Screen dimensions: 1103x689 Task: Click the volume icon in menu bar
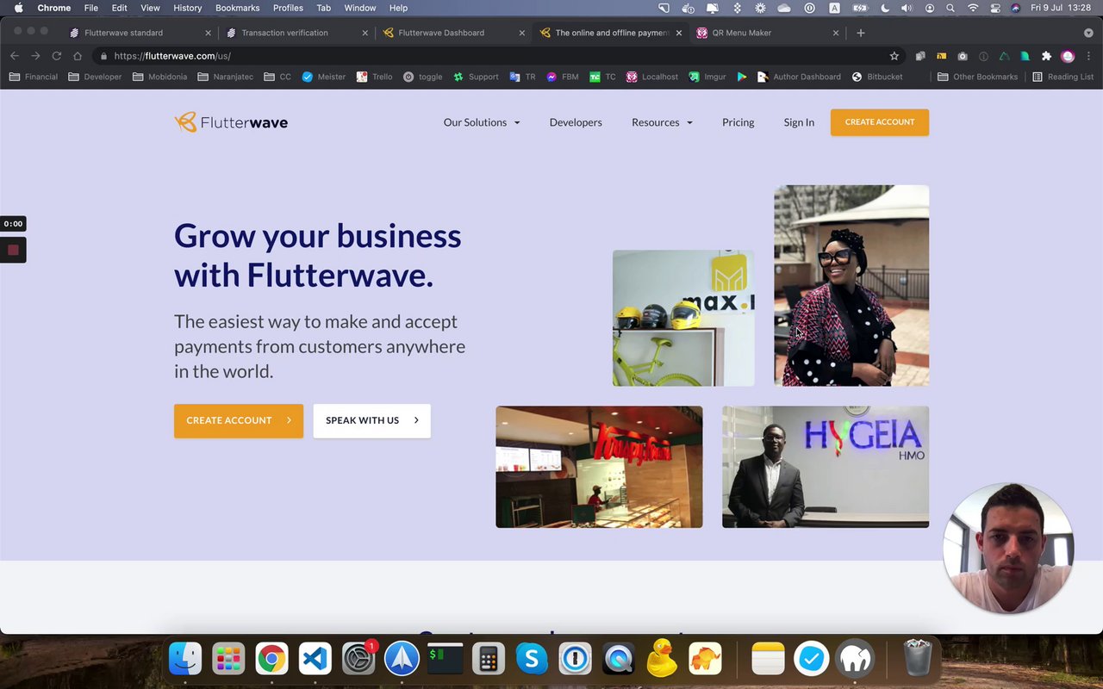tap(907, 8)
